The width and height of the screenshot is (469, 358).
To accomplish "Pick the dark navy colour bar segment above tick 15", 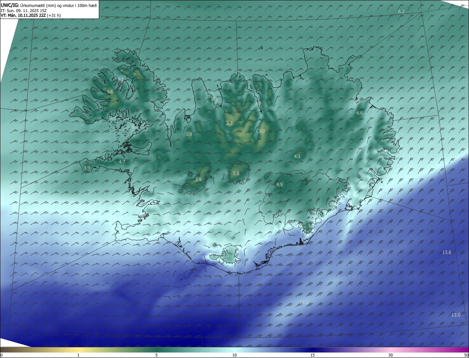I will (313, 350).
